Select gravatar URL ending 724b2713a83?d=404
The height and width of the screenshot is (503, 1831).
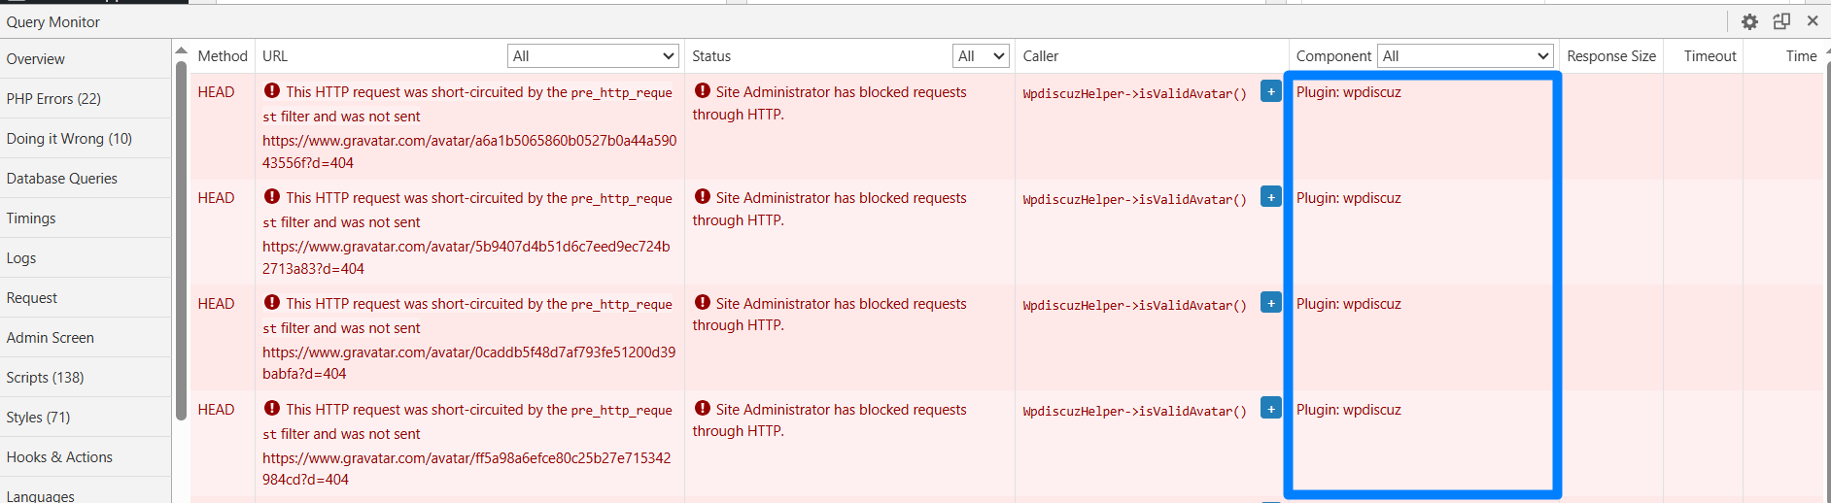[x=466, y=257]
